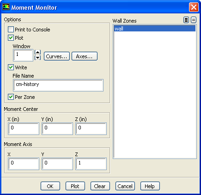
Task: Click the Moment Axis Z field
Action: [x=91, y=164]
